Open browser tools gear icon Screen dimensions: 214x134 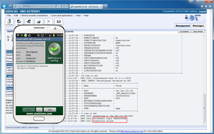210,6
